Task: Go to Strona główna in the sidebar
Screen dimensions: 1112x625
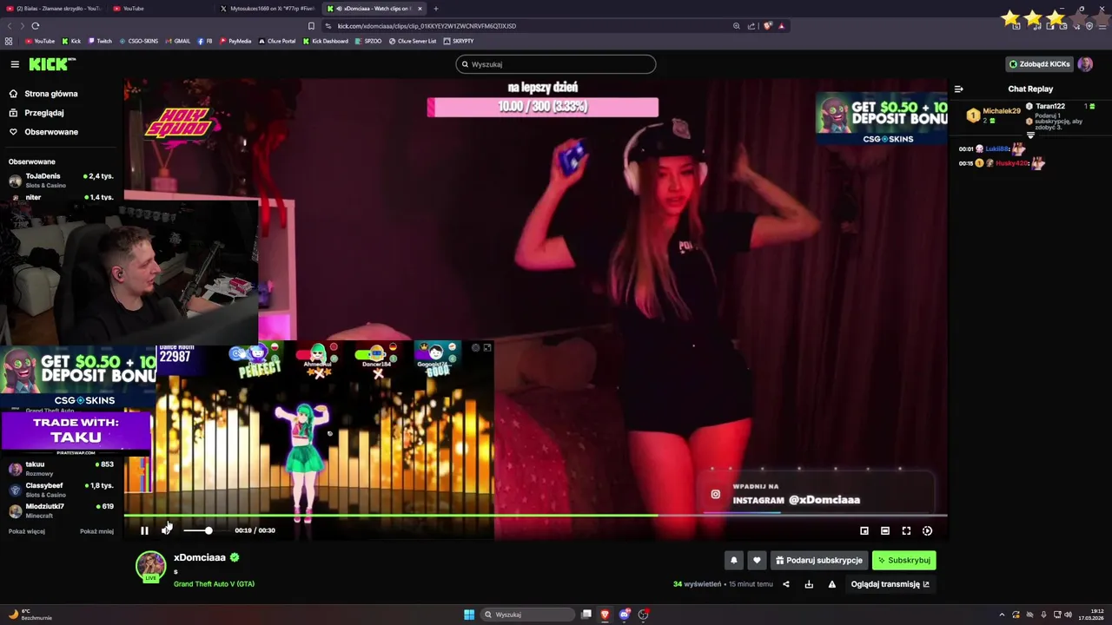Action: click(x=50, y=94)
